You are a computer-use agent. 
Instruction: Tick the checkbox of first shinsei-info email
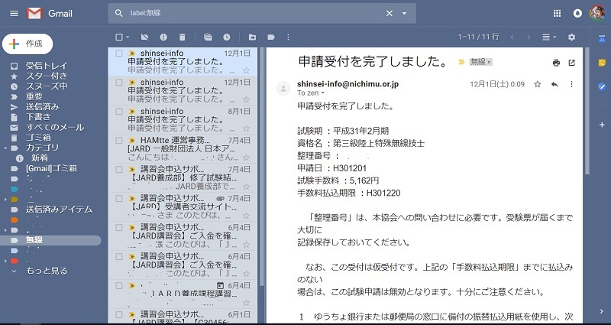tap(118, 54)
